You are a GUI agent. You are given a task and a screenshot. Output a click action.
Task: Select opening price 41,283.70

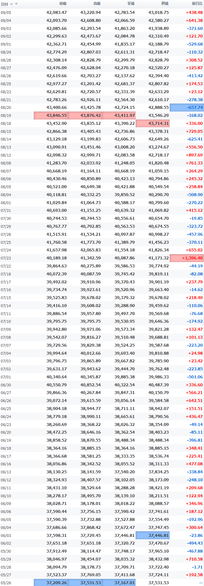(x=57, y=163)
